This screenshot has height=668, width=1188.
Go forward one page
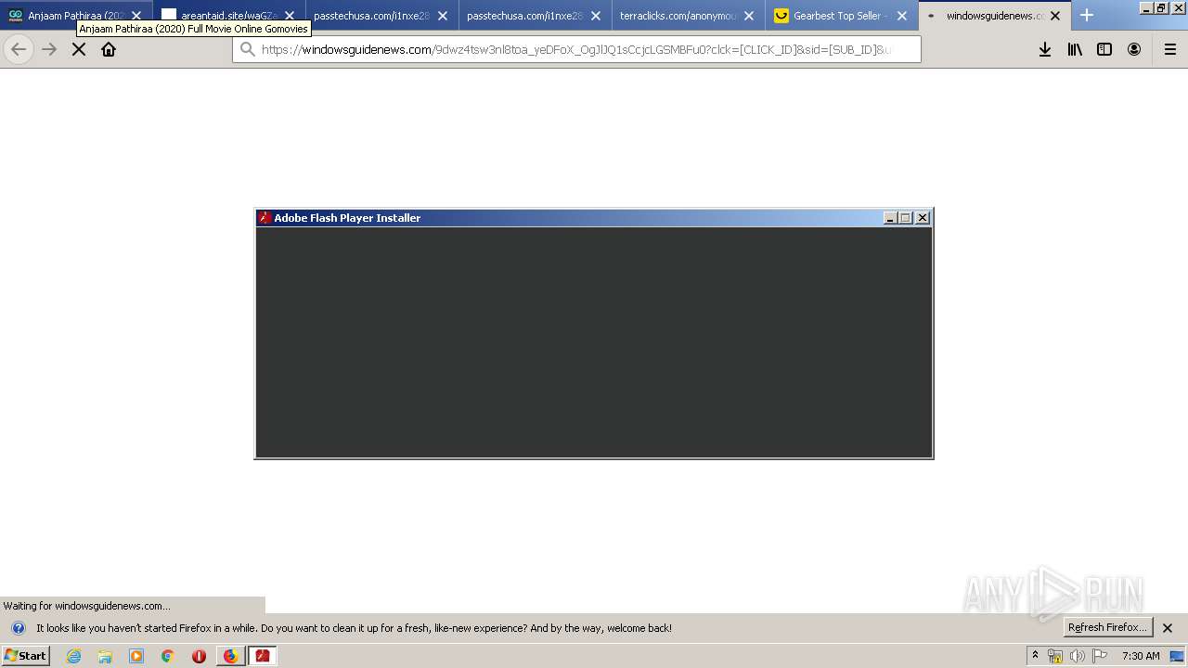pyautogui.click(x=49, y=49)
